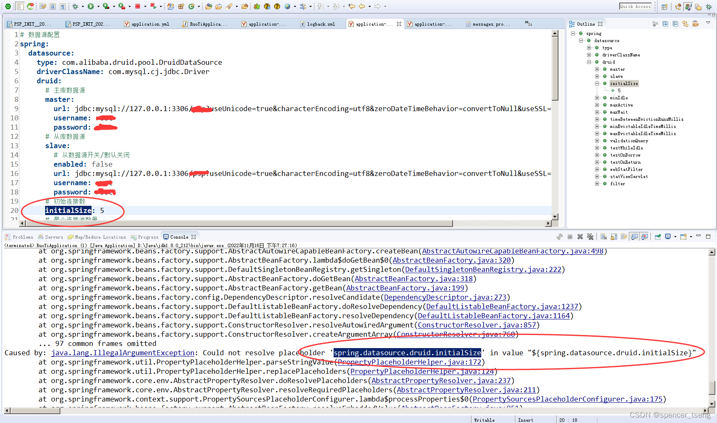Click the Last Edit Location arrow icon

click(x=352, y=6)
